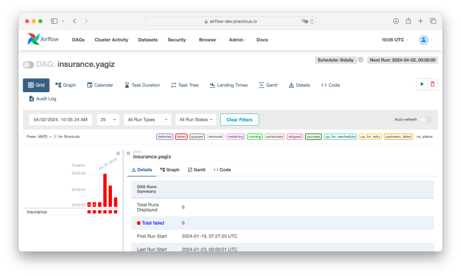Delete DAG with the red trash icon
Image resolution: width=461 pixels, height=276 pixels.
tap(433, 84)
